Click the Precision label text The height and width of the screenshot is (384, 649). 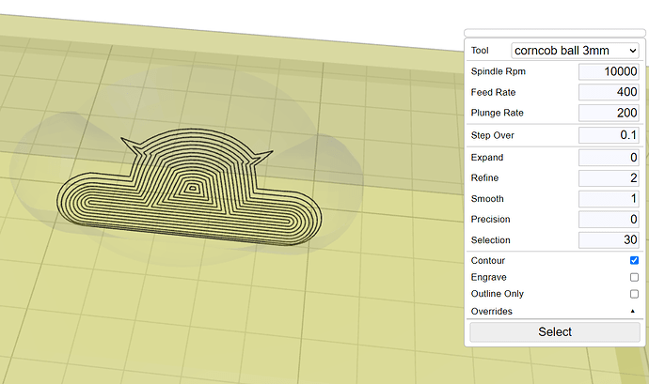(490, 219)
